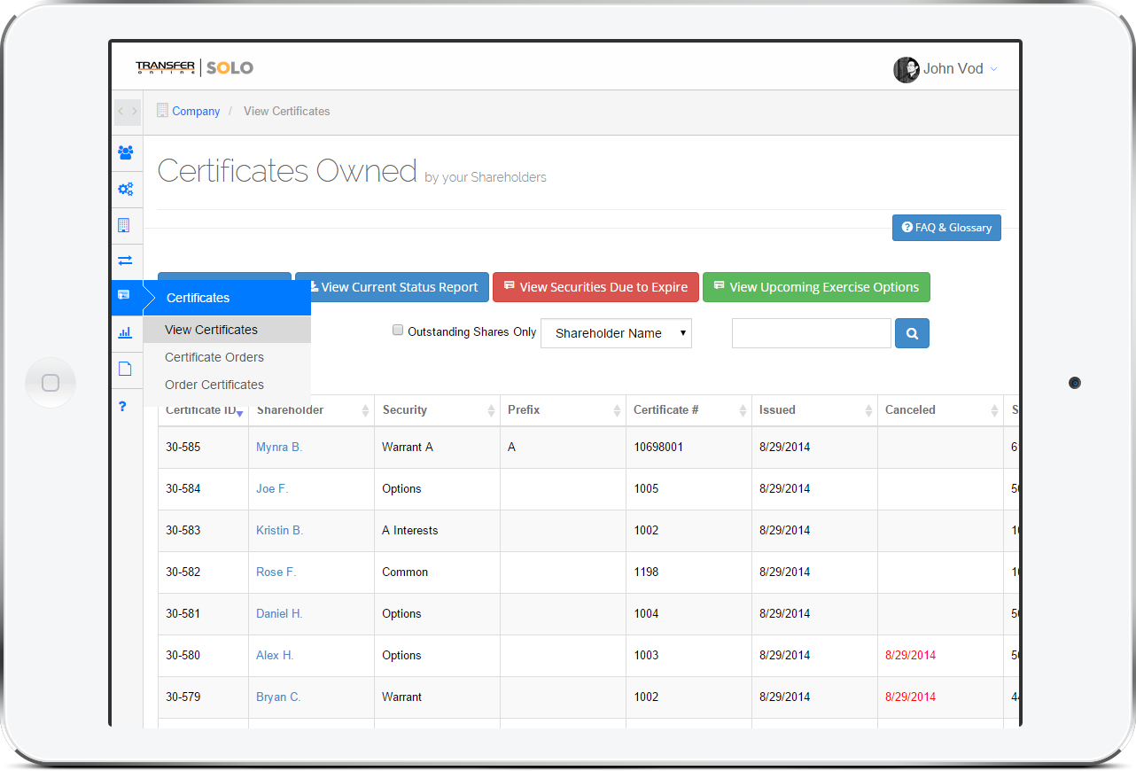Open shareholder Mynra B. link

(x=279, y=448)
